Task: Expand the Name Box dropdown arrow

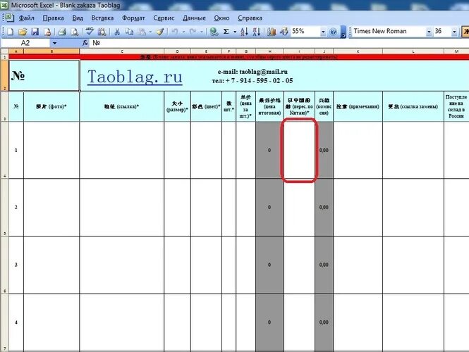Action: 54,43
